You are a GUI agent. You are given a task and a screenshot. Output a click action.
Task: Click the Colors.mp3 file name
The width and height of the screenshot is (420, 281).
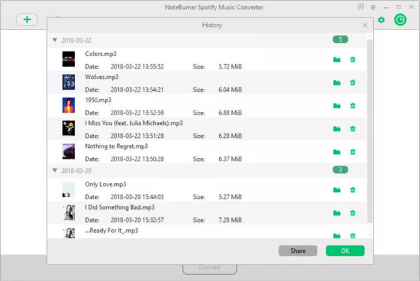coord(101,54)
